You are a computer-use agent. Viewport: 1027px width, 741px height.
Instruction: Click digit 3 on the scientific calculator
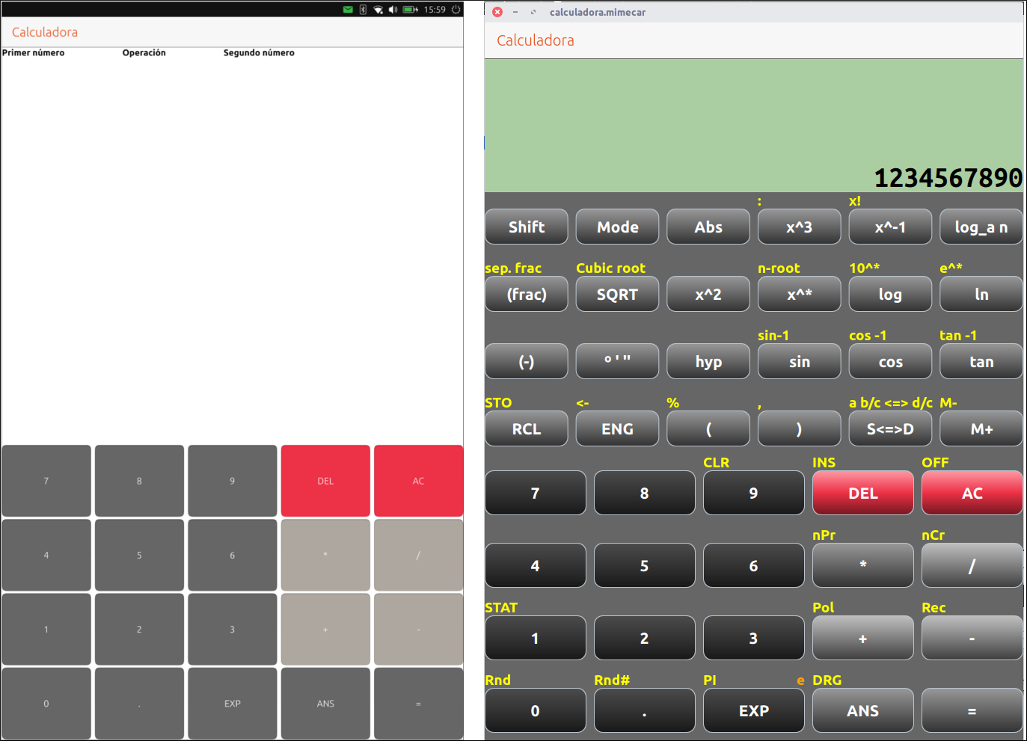click(x=754, y=638)
